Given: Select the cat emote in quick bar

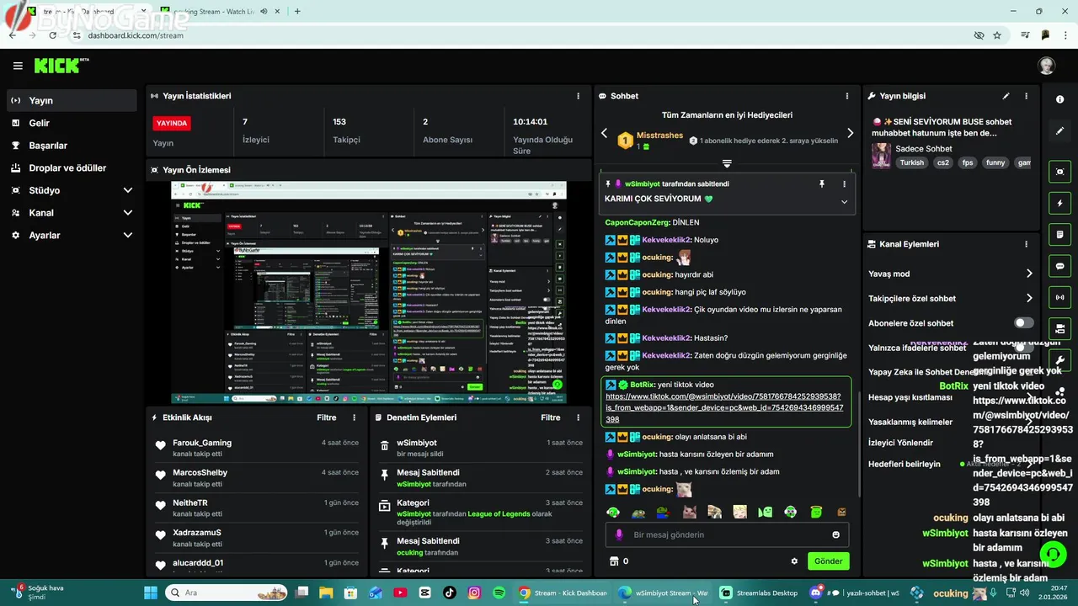Looking at the screenshot, I should click(689, 512).
